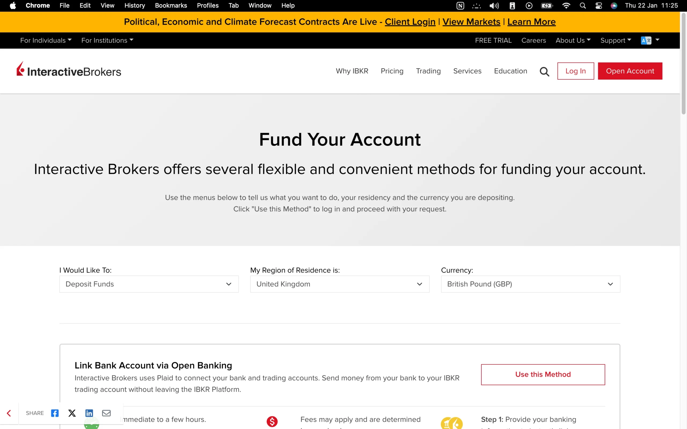Open the Chrome History menu
The width and height of the screenshot is (687, 429).
click(134, 5)
